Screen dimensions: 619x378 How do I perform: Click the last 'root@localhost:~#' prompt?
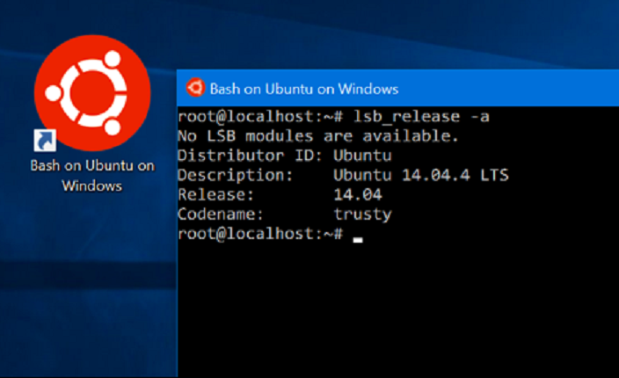point(260,234)
